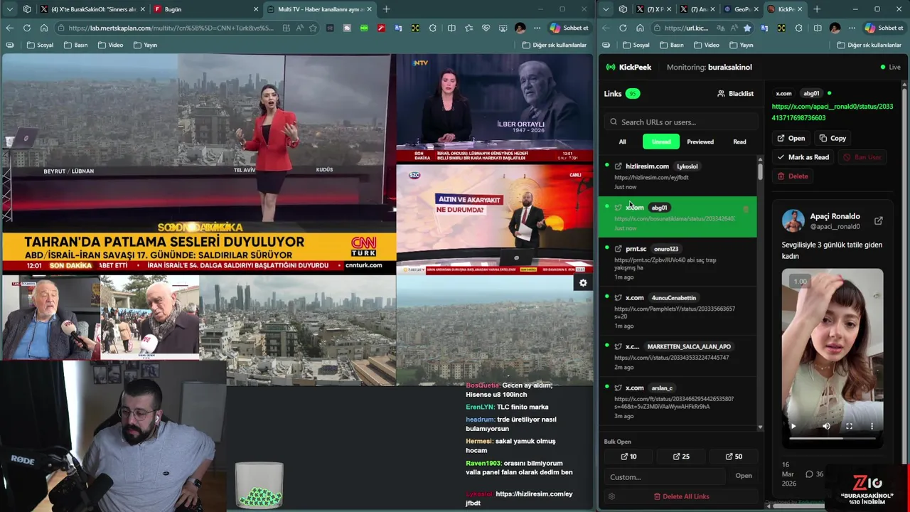Open the Sosyal bookmarks folder in left browser

[x=40, y=45]
